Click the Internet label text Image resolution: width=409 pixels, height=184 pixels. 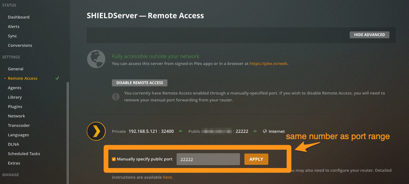click(277, 131)
